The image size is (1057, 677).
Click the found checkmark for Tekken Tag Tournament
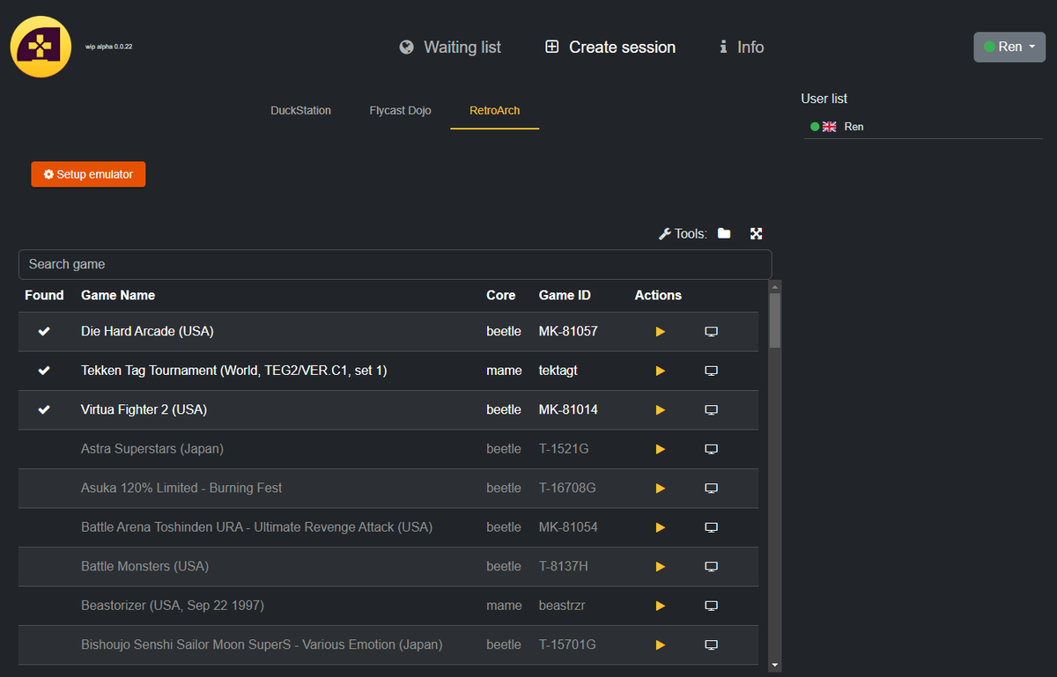(x=44, y=371)
